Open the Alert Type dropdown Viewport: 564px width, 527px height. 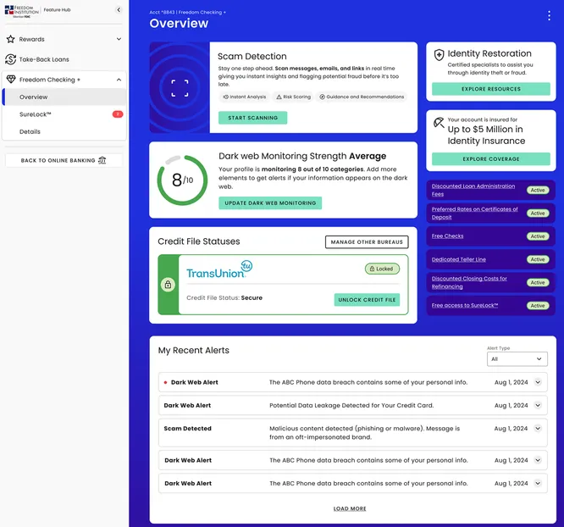pyautogui.click(x=517, y=359)
